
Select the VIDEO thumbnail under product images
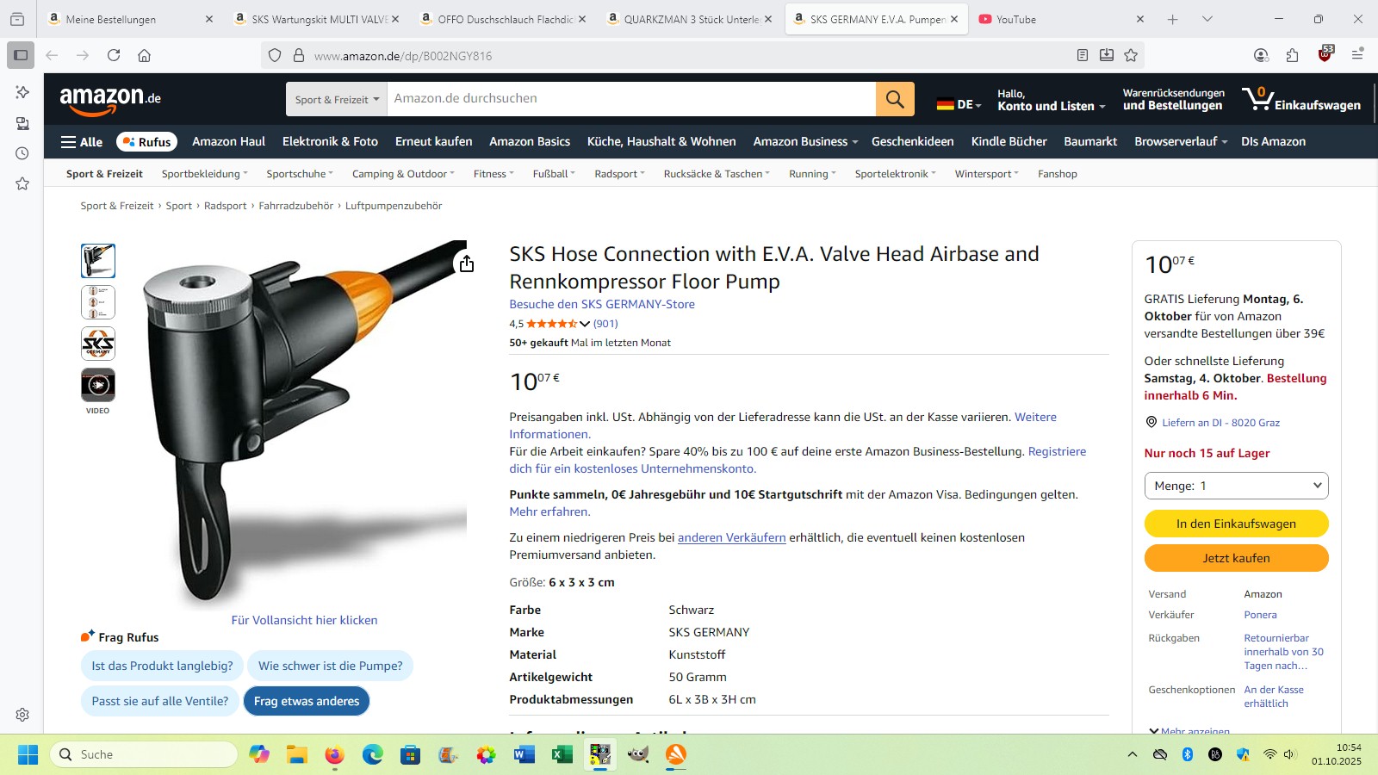(98, 385)
